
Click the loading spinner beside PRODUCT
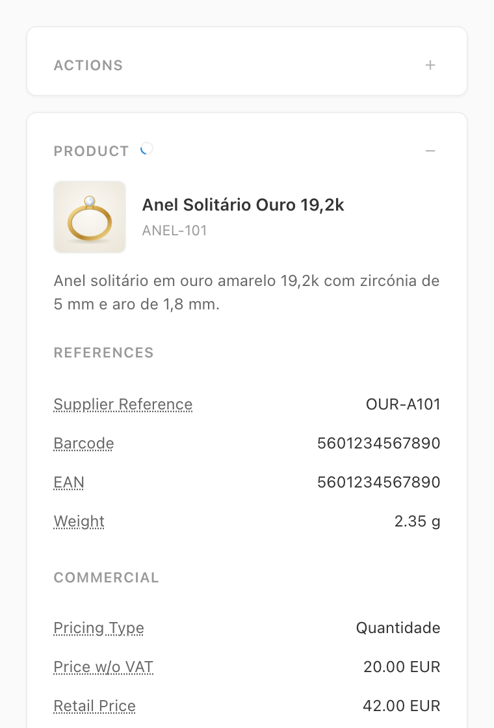[147, 149]
